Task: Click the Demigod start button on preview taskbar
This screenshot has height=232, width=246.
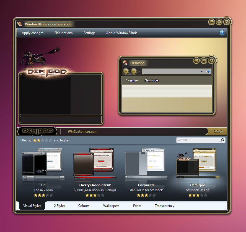Action: click(37, 131)
